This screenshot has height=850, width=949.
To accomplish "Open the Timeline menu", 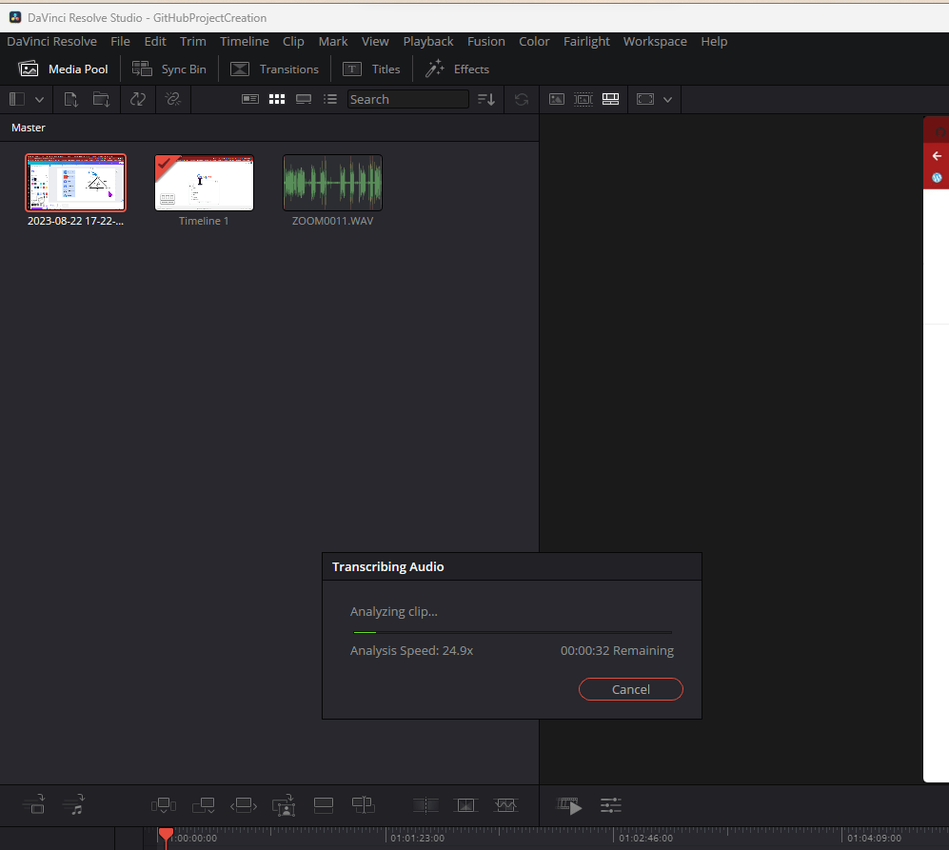I will [x=245, y=41].
